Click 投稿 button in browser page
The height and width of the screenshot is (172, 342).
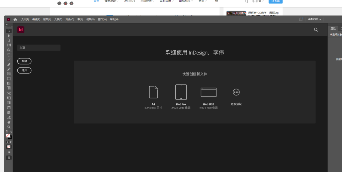pos(276,1)
